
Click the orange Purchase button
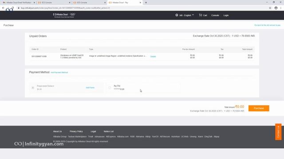259,108
